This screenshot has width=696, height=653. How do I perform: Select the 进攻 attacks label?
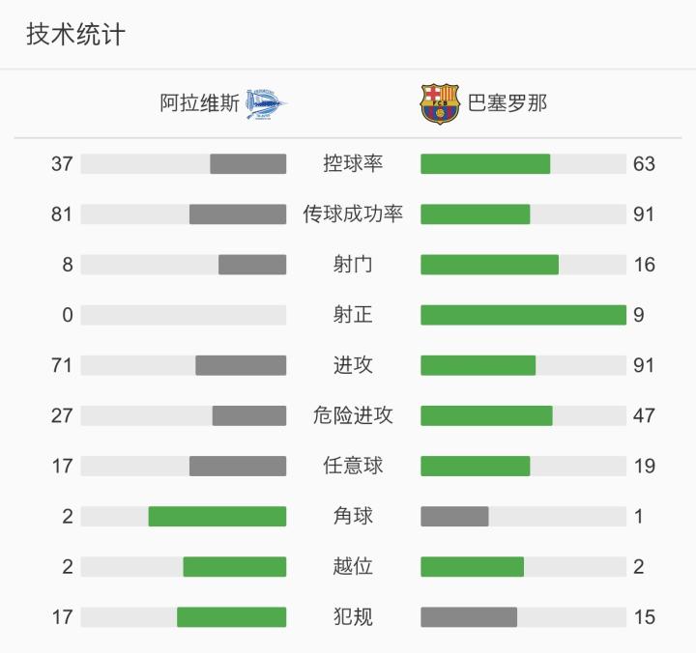pyautogui.click(x=353, y=365)
